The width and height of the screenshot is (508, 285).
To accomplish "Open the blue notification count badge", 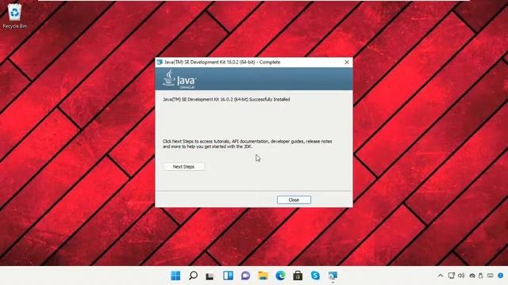I will tap(501, 275).
